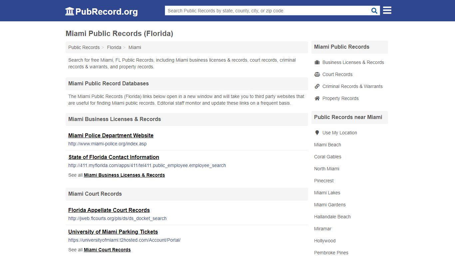Go to Hallandale Beach records
Screen dimensions: 455x256
pyautogui.click(x=332, y=217)
